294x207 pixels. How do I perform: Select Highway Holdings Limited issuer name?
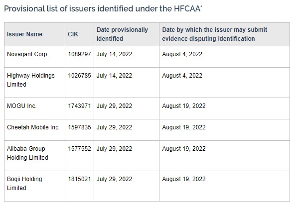click(31, 80)
